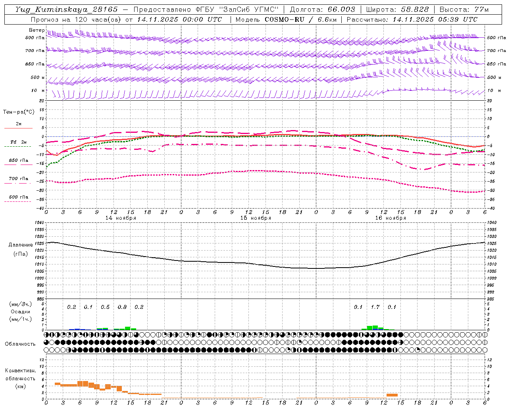Screen dimensions: 508x406
Task: Click the 1.7 precipitation value
Action: point(375,307)
